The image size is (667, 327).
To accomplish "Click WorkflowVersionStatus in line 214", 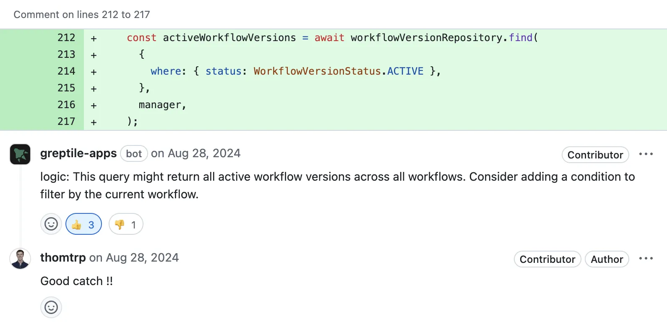I will [x=317, y=71].
